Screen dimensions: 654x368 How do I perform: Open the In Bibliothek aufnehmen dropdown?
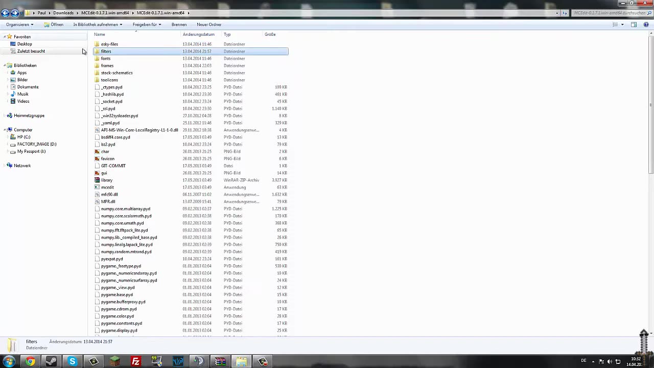click(98, 25)
